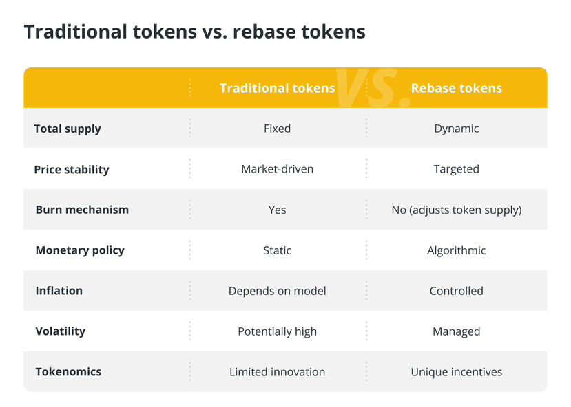Viewport: 571px width, 407px height.
Task: Select the 'Depends on model' cell
Action: pyautogui.click(x=277, y=291)
